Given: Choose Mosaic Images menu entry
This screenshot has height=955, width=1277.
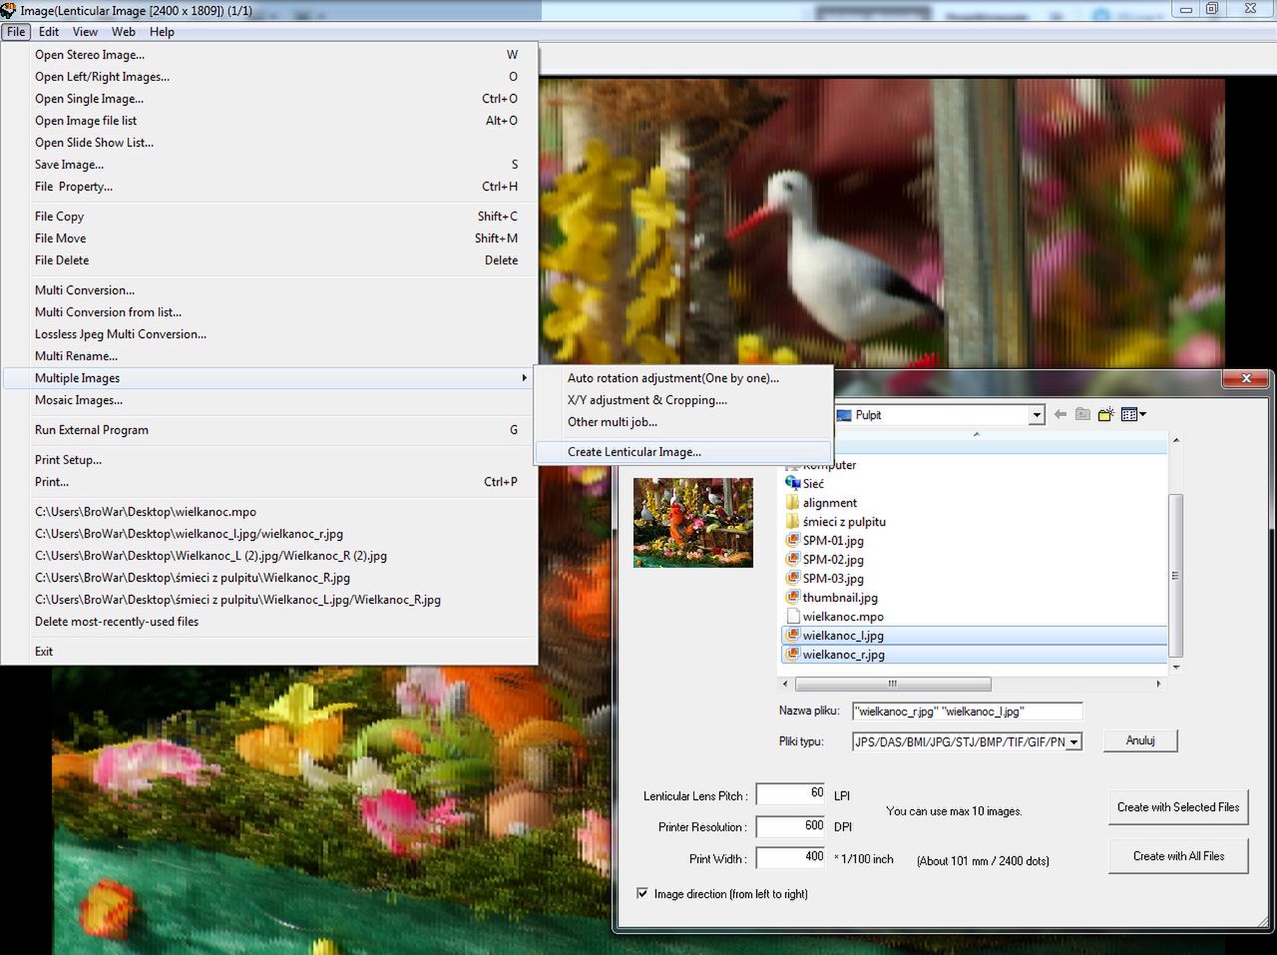Looking at the screenshot, I should point(269,400).
